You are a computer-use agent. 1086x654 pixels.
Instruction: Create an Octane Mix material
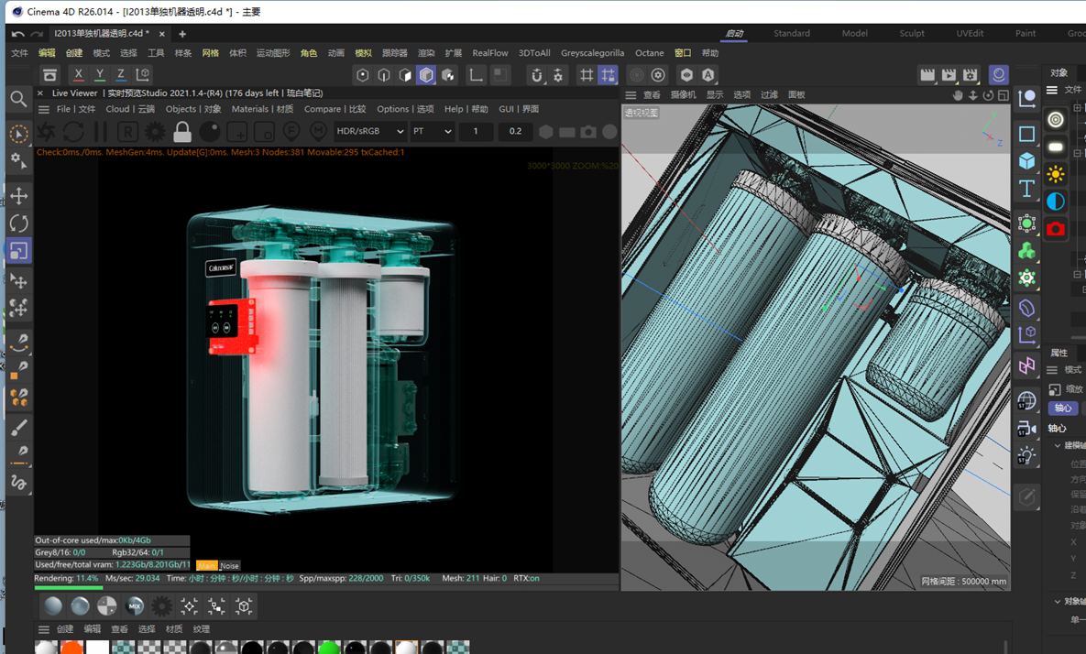point(135,606)
